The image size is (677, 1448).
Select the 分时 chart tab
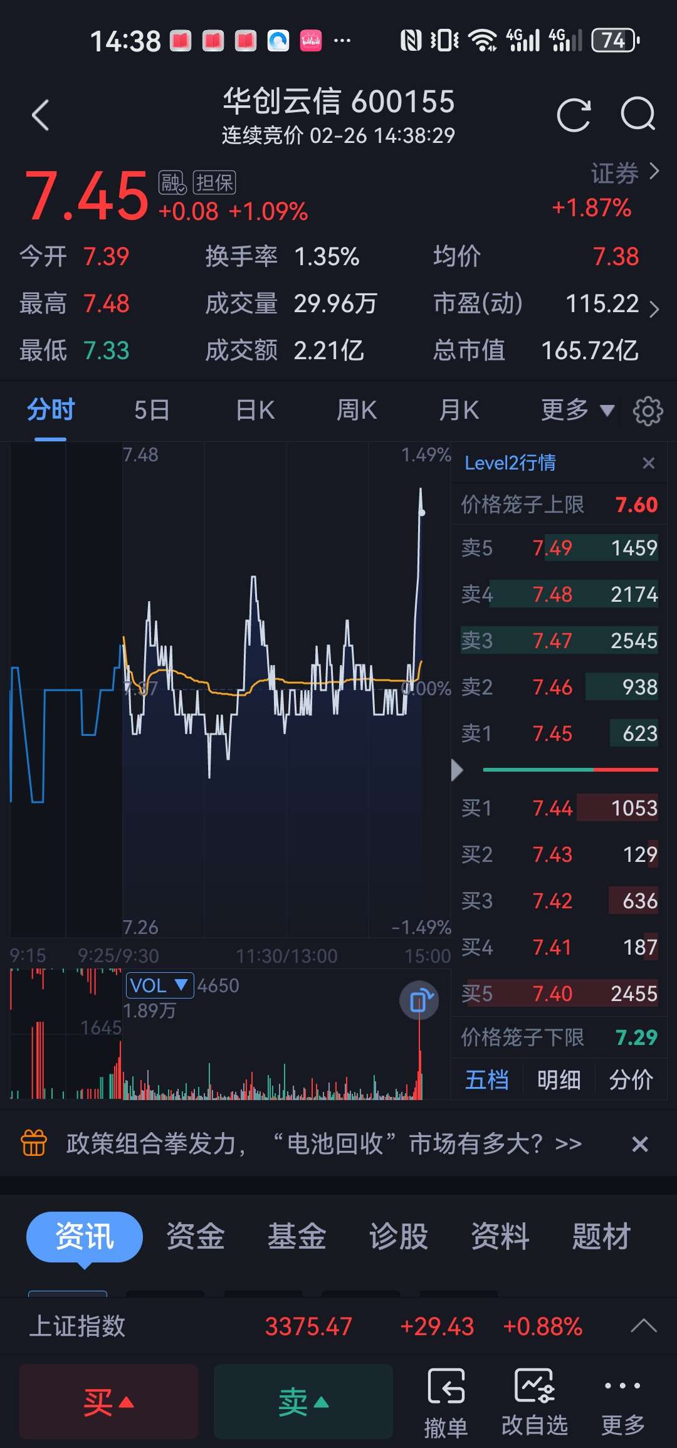[51, 411]
